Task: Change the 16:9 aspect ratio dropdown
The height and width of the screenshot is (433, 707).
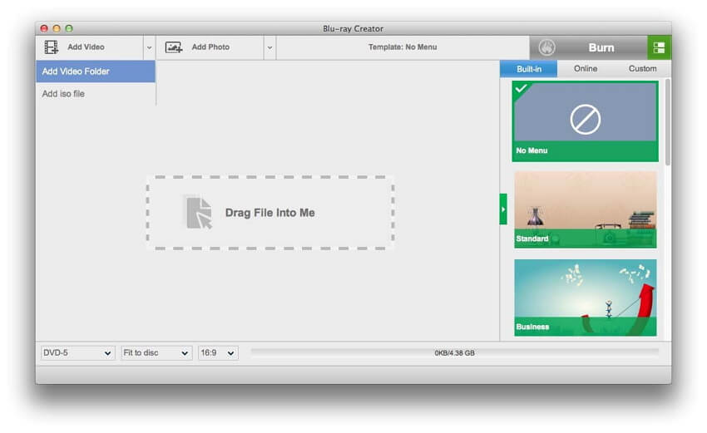Action: coord(218,353)
